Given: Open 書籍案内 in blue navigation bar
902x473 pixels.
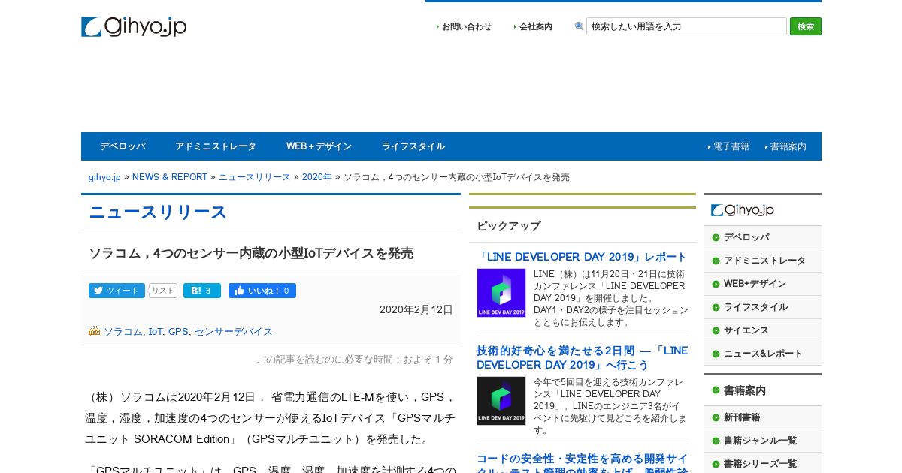Looking at the screenshot, I should point(788,146).
